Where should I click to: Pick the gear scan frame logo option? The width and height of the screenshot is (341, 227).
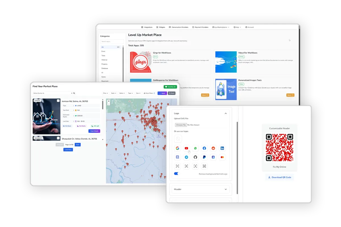(186, 166)
